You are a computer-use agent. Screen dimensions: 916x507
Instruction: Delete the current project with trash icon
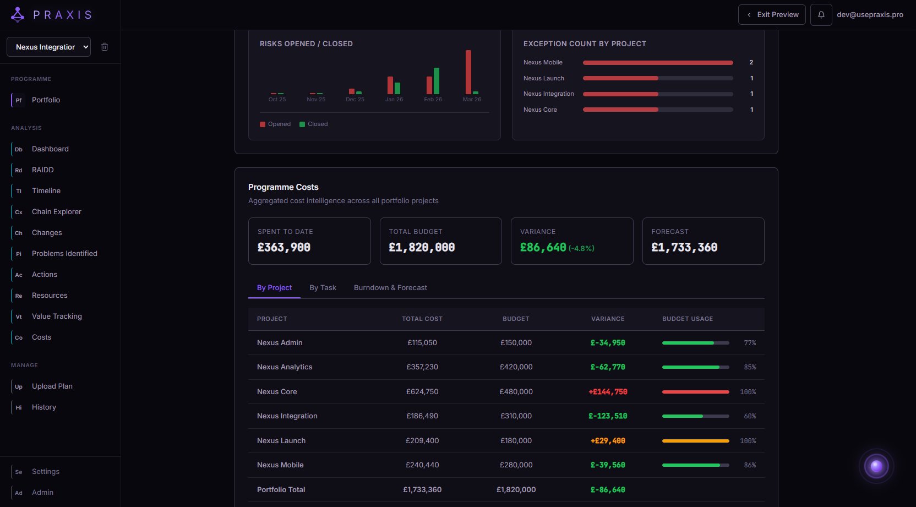click(x=105, y=47)
